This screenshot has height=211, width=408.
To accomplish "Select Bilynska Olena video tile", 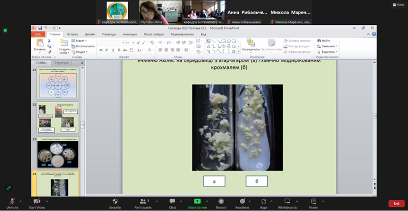I will (x=161, y=12).
